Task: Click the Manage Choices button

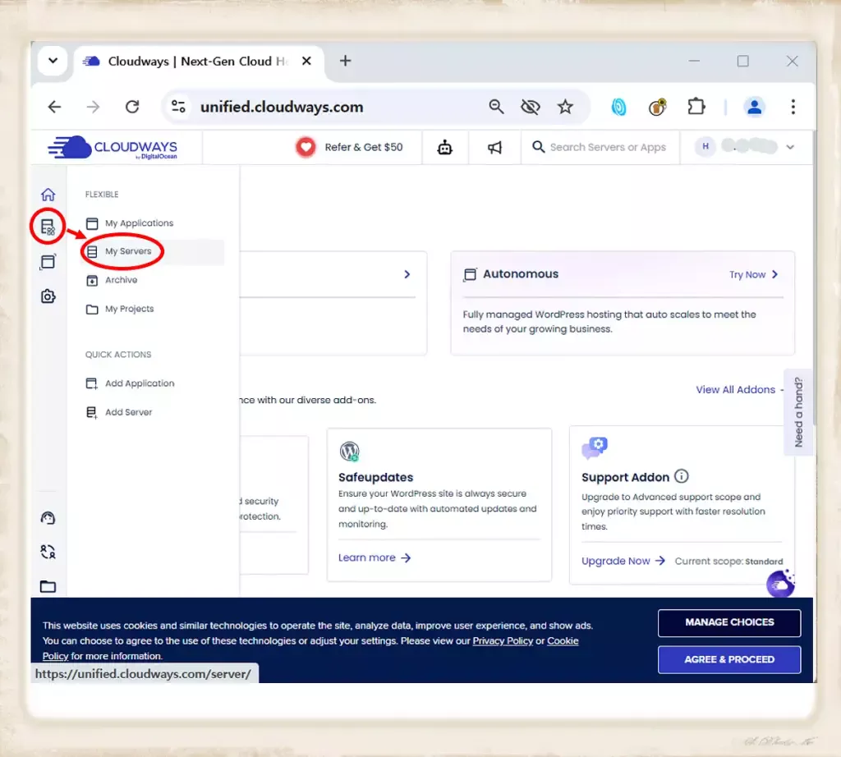Action: pos(729,622)
